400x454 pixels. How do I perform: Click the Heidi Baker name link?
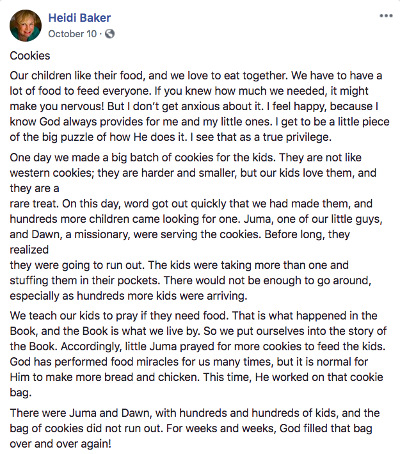(x=81, y=17)
